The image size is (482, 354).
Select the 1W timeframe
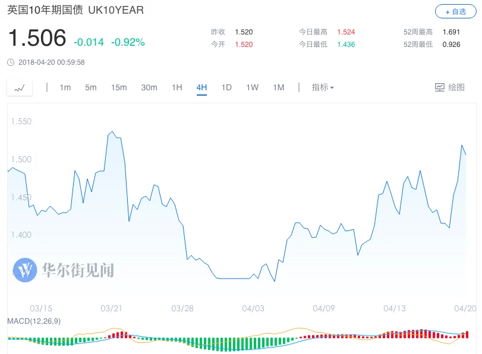coord(253,87)
